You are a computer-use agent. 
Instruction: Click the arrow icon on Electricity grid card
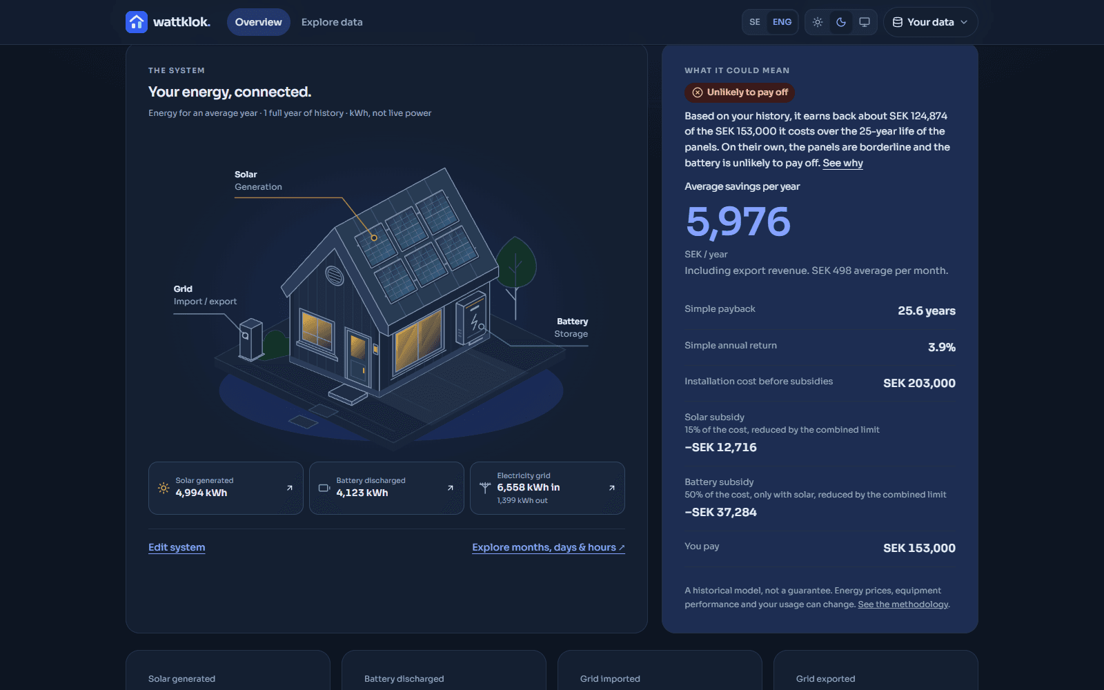[612, 488]
